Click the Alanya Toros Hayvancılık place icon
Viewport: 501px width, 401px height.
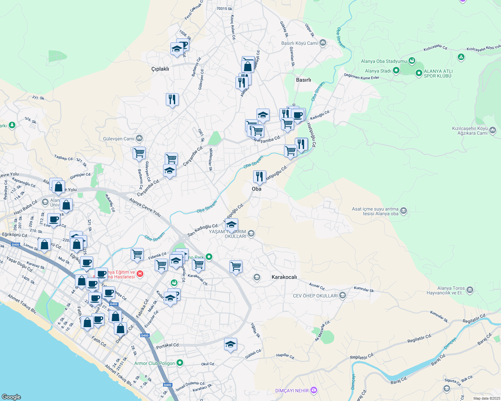470,290
